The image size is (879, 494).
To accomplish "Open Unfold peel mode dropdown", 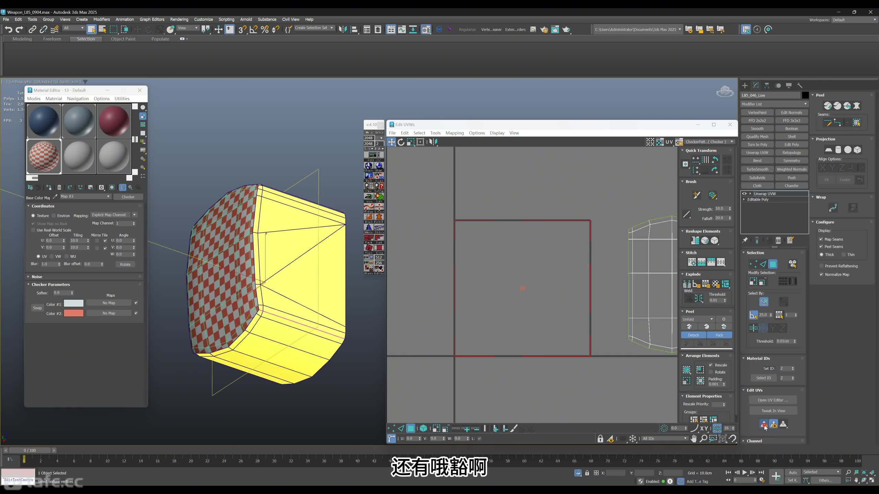I will [698, 319].
